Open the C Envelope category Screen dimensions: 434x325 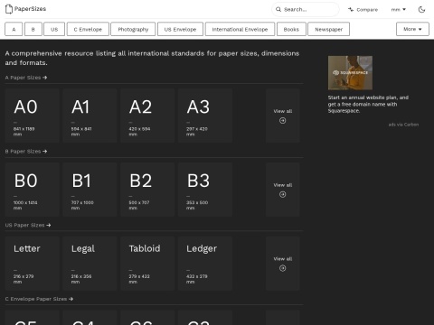tap(88, 29)
